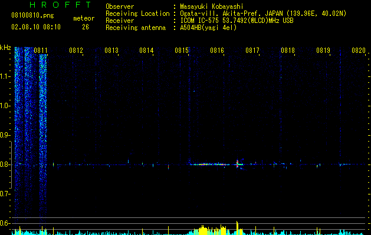Image resolution: width=371 pixels, height=235 pixels.
Task: Click the bright red echo burst before 0817
Action: tap(237, 164)
